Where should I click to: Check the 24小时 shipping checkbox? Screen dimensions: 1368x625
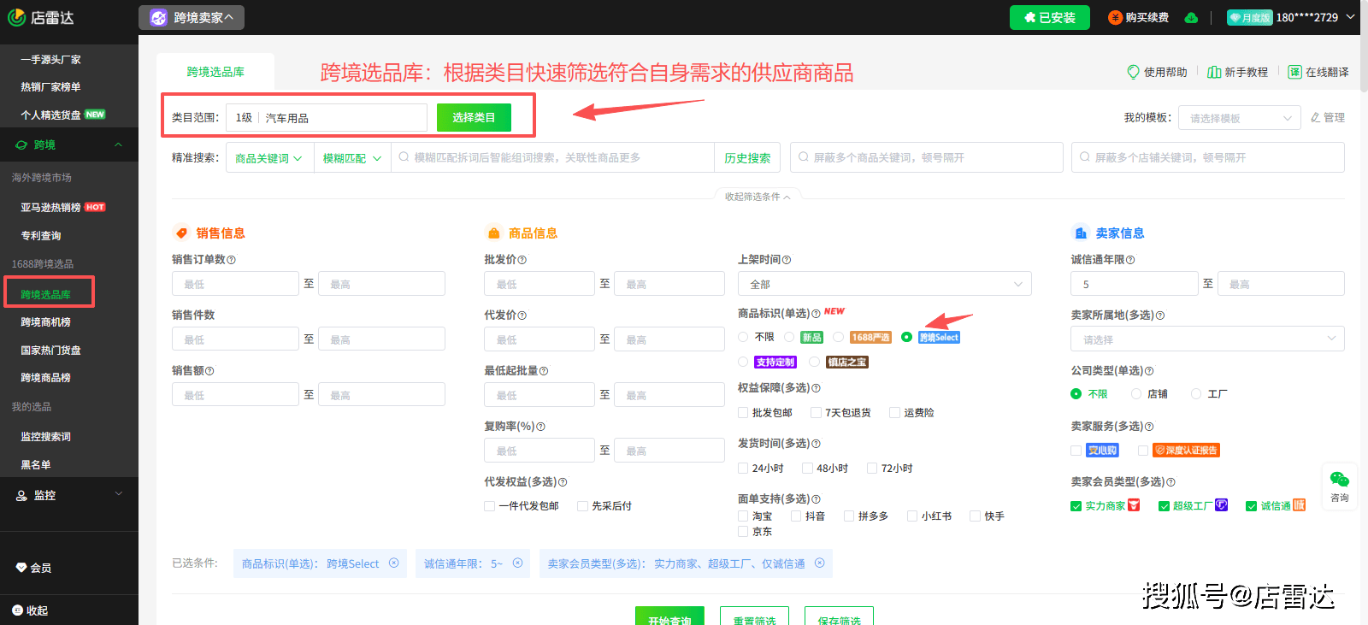click(743, 469)
